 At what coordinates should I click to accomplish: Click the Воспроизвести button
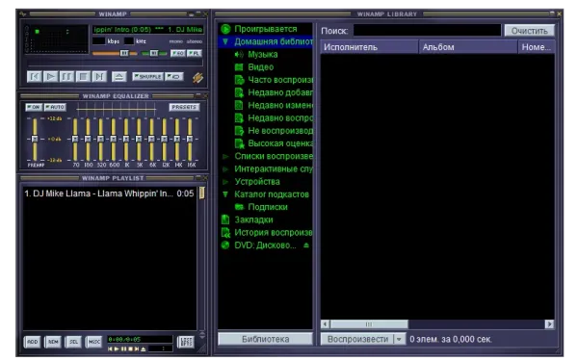point(357,339)
